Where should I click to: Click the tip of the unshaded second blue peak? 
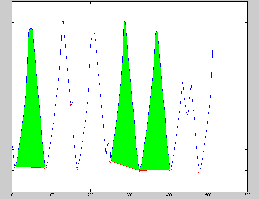point(63,21)
